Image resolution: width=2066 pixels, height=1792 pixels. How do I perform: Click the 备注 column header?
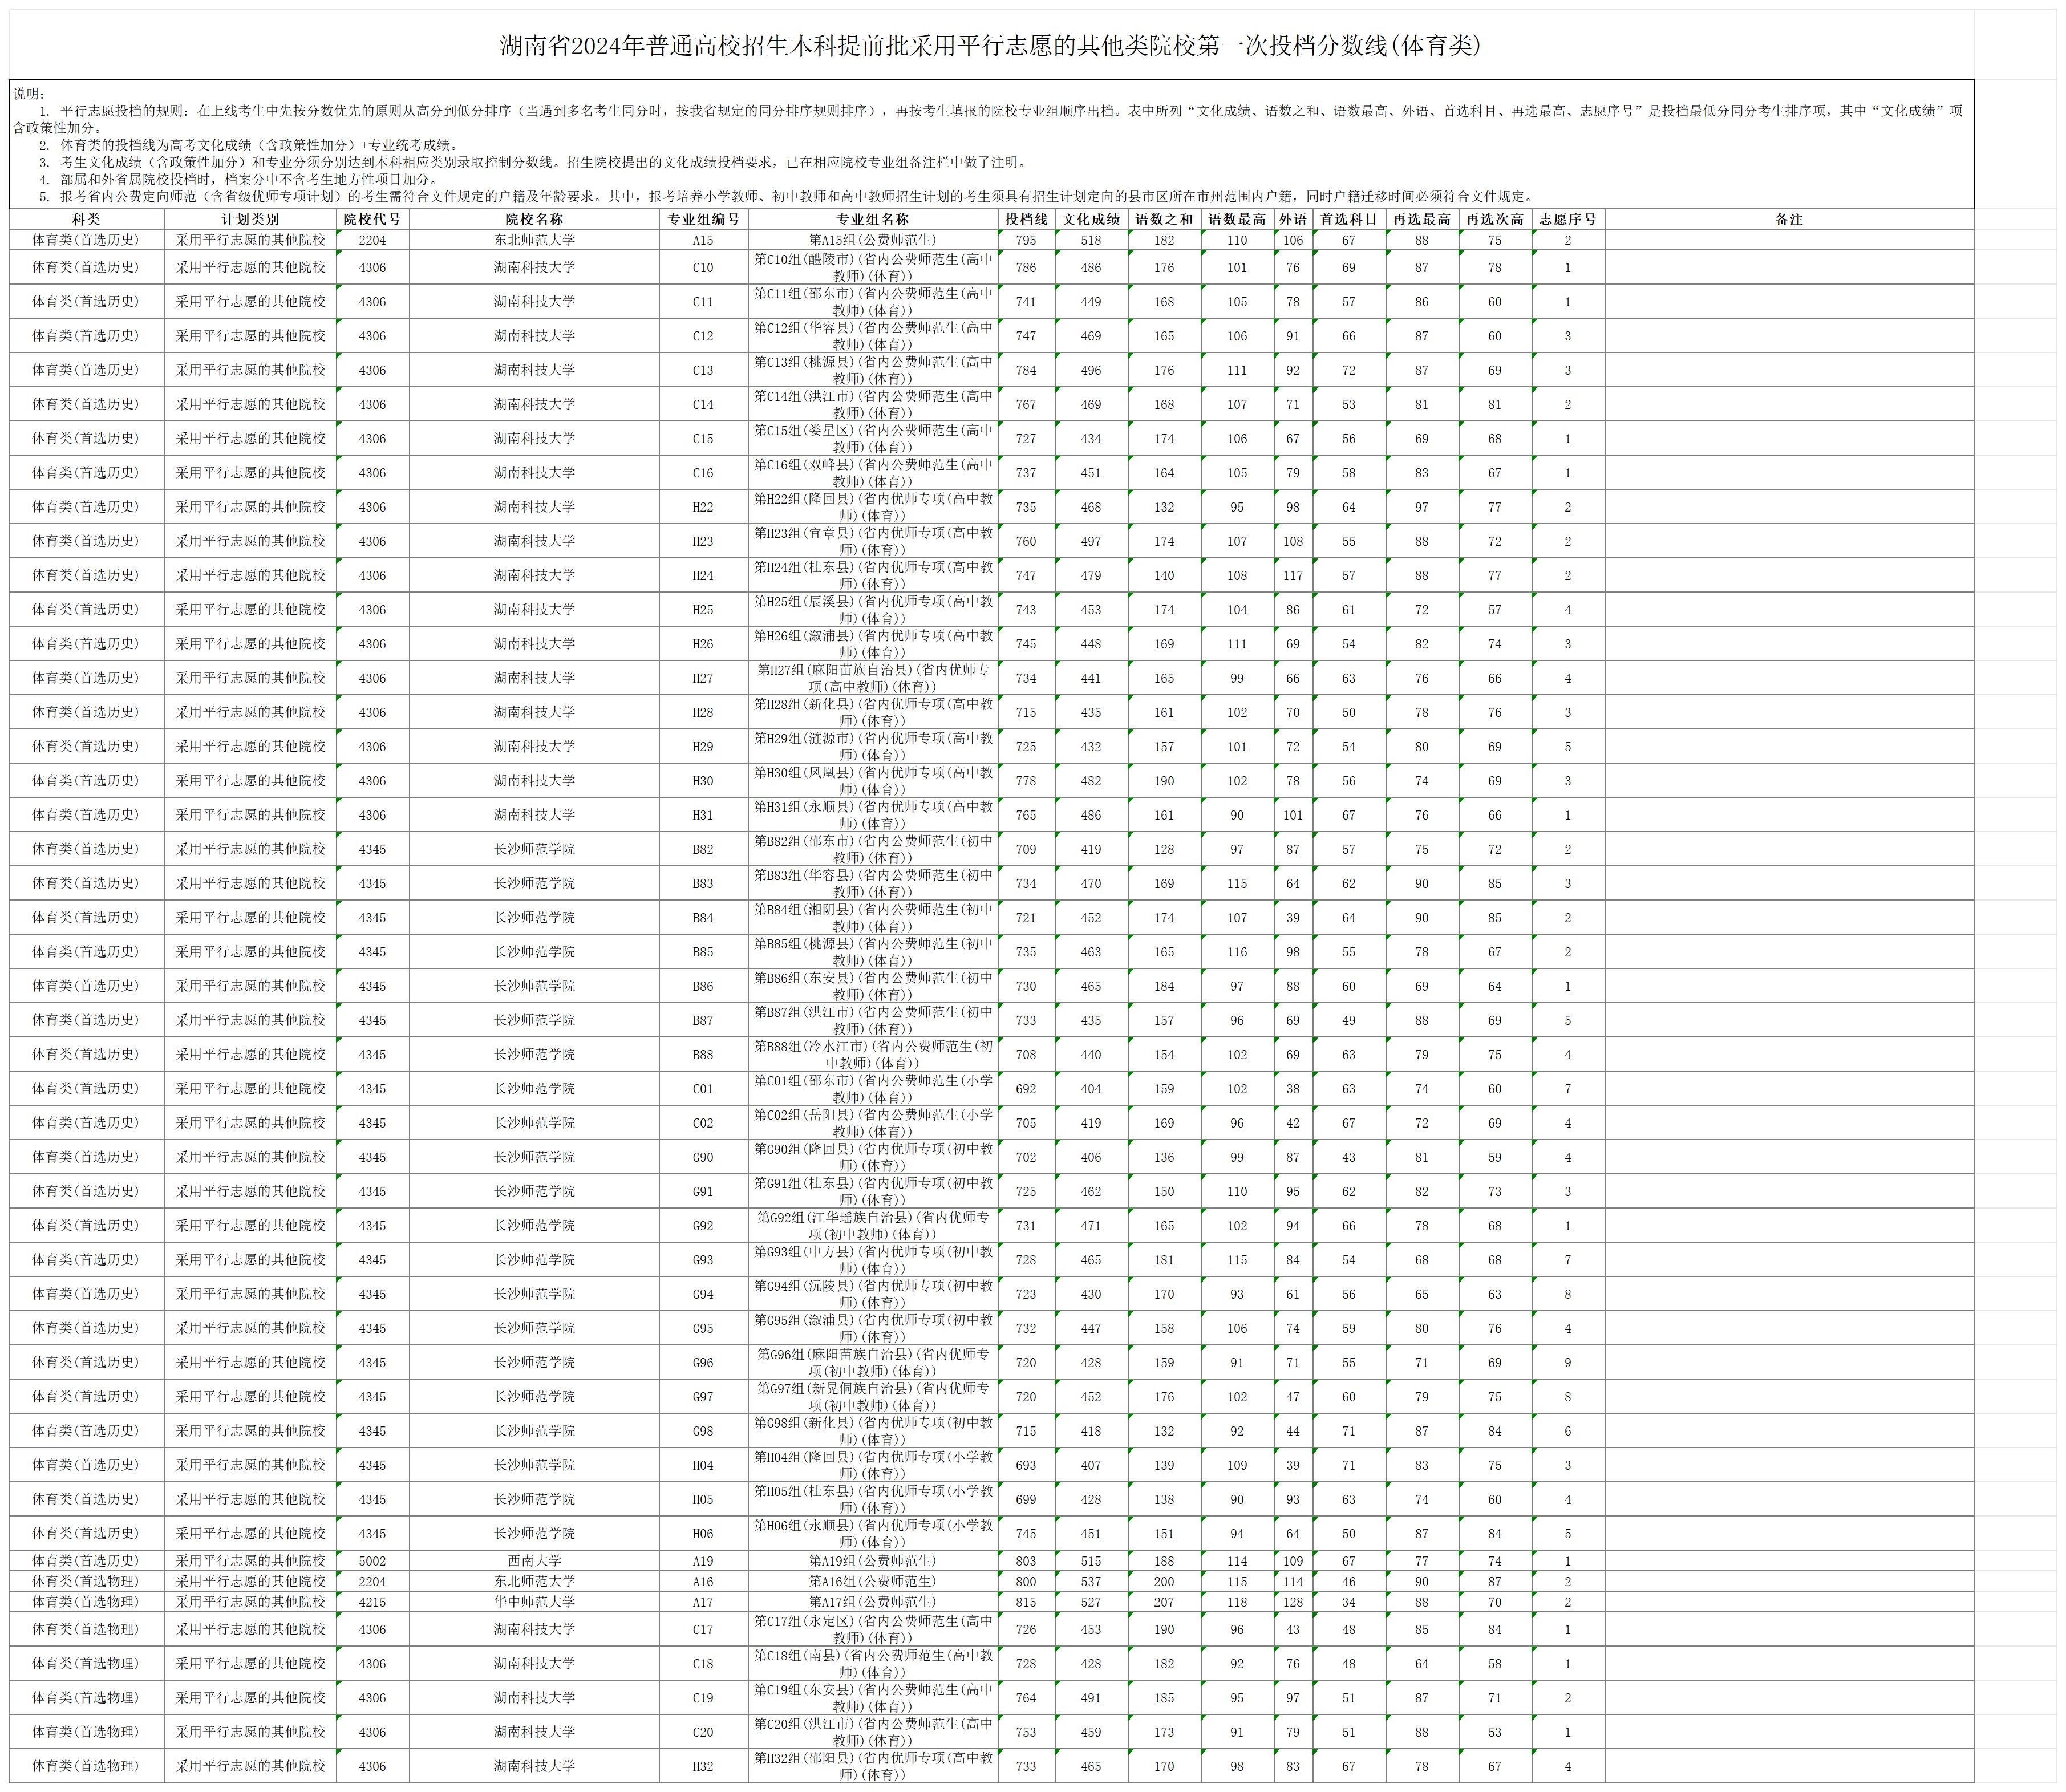pyautogui.click(x=1789, y=219)
